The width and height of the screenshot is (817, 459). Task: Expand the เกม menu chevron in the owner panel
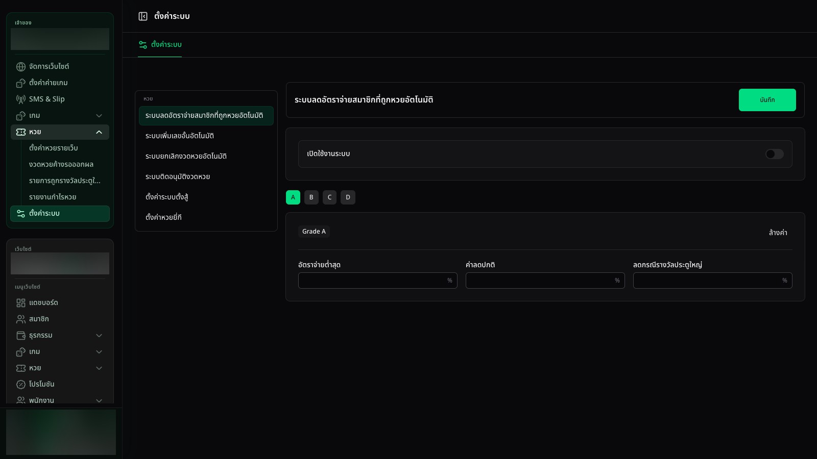(x=99, y=116)
